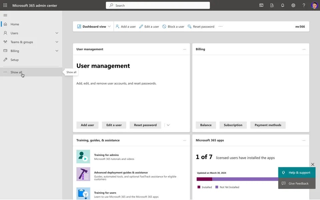Click the Users person icon
320x200 pixels.
pyautogui.click(x=5, y=33)
